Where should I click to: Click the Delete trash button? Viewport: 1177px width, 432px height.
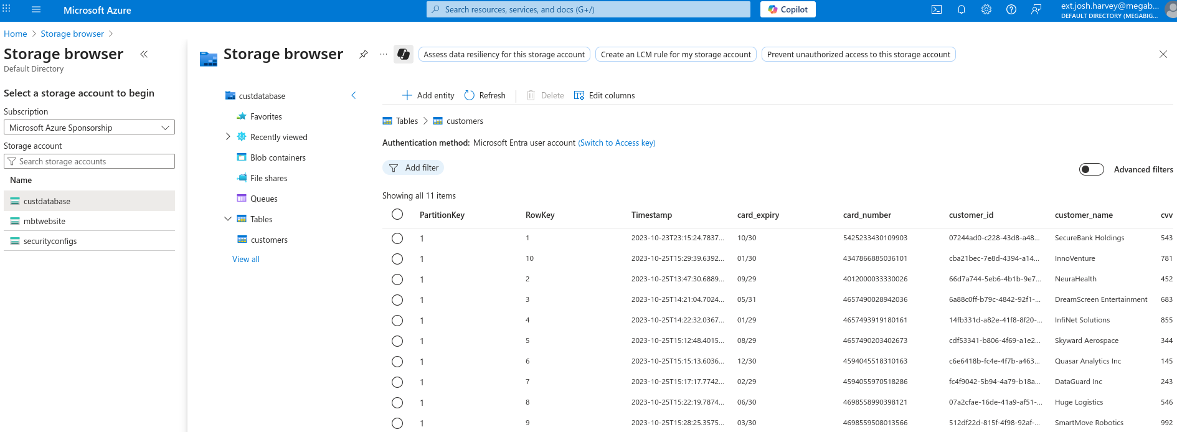pyautogui.click(x=546, y=95)
